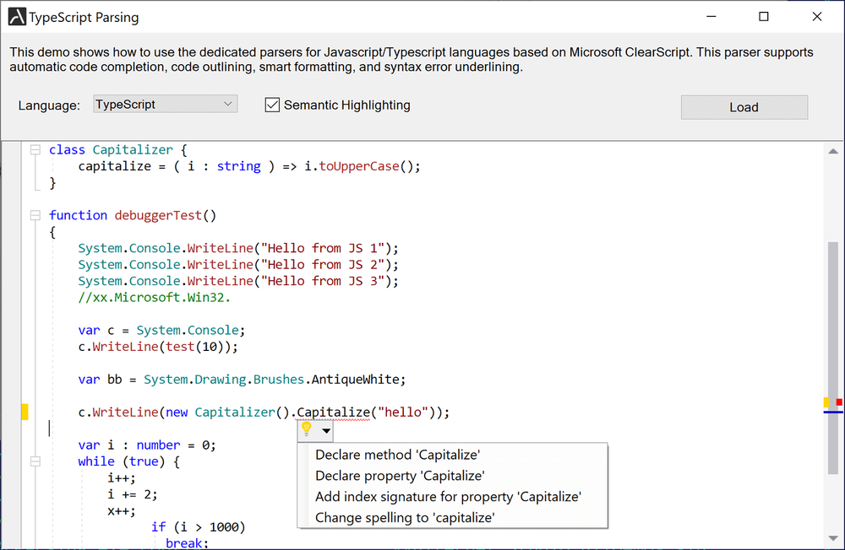Toggle the Semantic Highlighting checkbox
845x550 pixels.
point(272,105)
